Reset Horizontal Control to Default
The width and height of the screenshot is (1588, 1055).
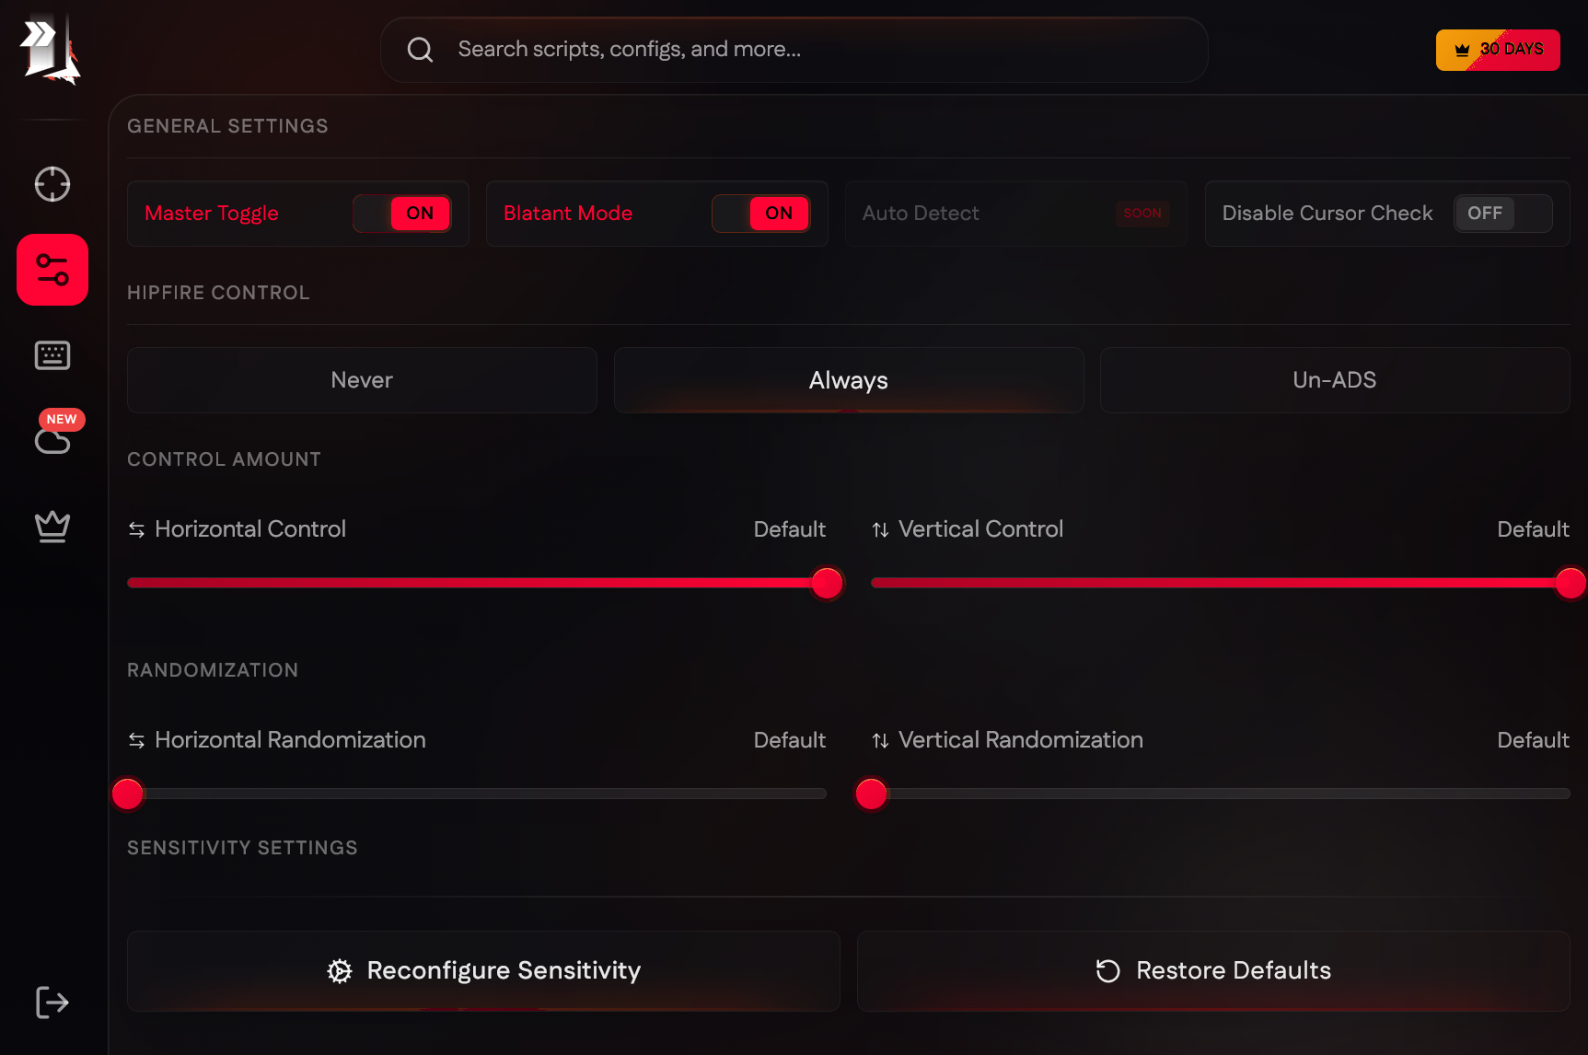(x=789, y=529)
